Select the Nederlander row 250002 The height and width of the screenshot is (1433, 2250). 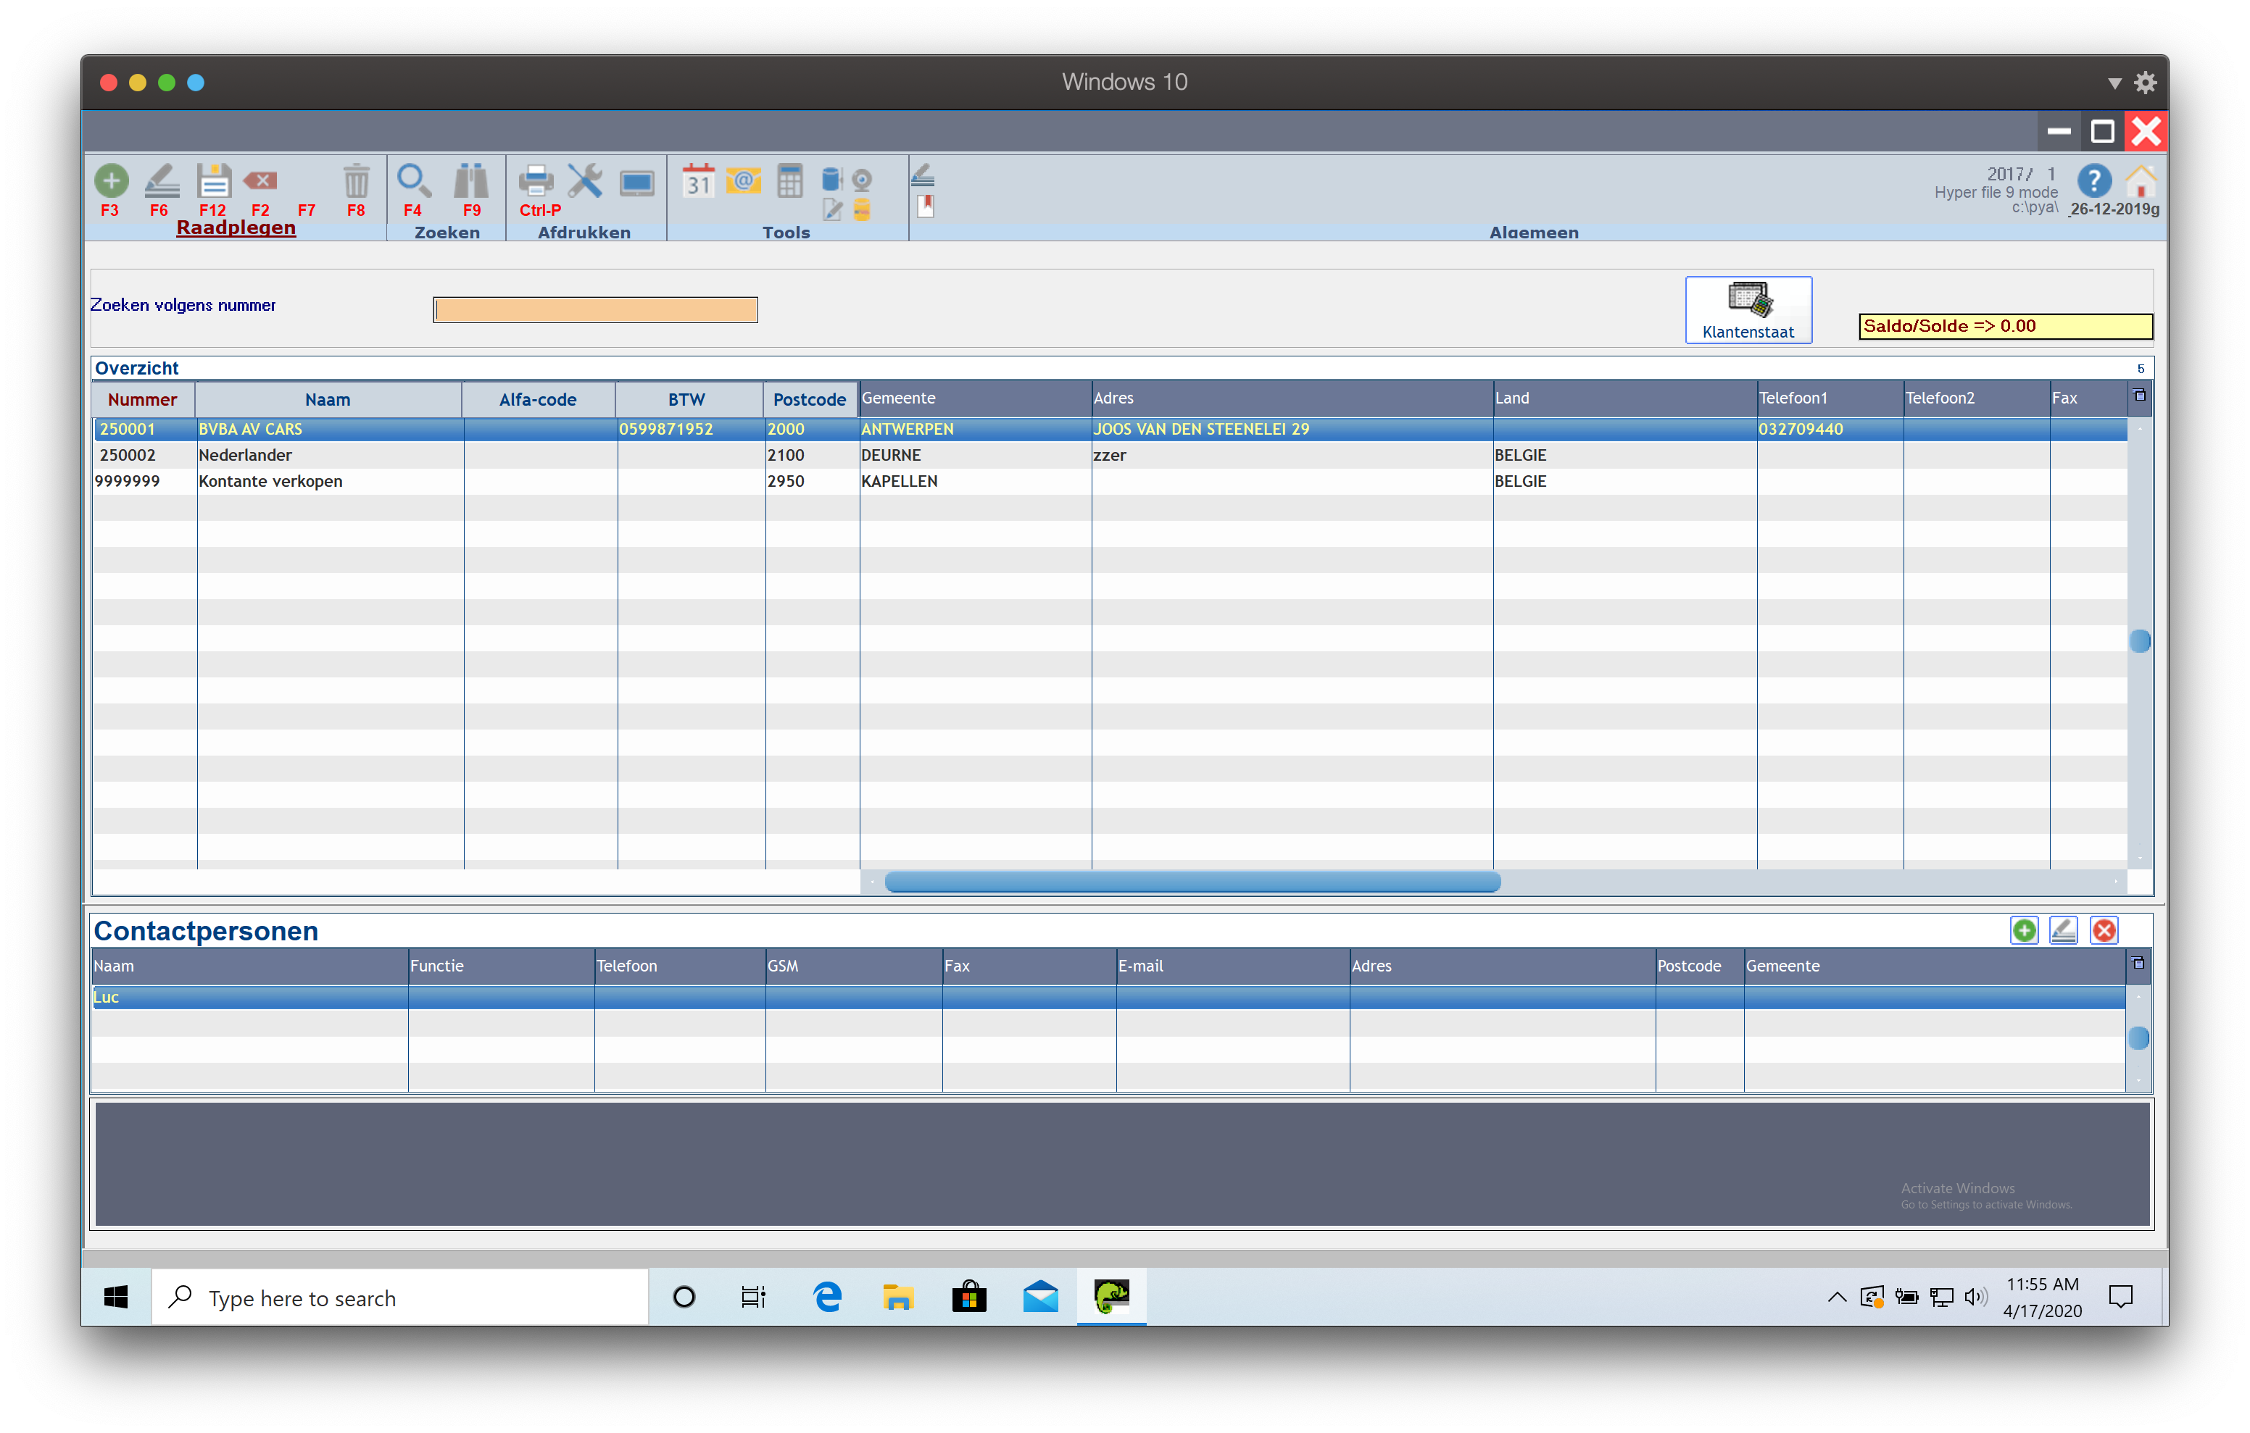245,455
